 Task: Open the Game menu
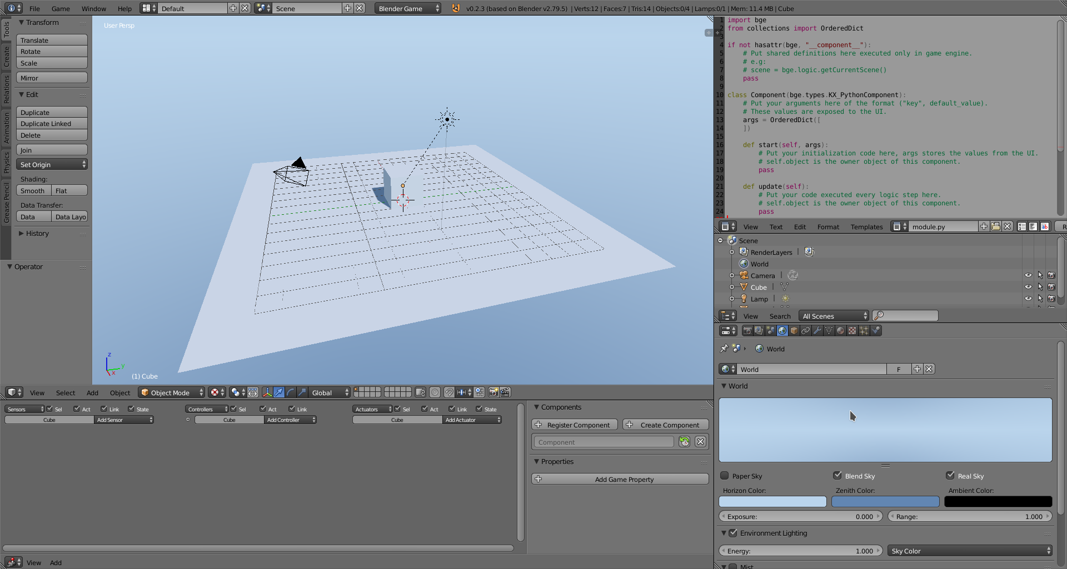61,8
